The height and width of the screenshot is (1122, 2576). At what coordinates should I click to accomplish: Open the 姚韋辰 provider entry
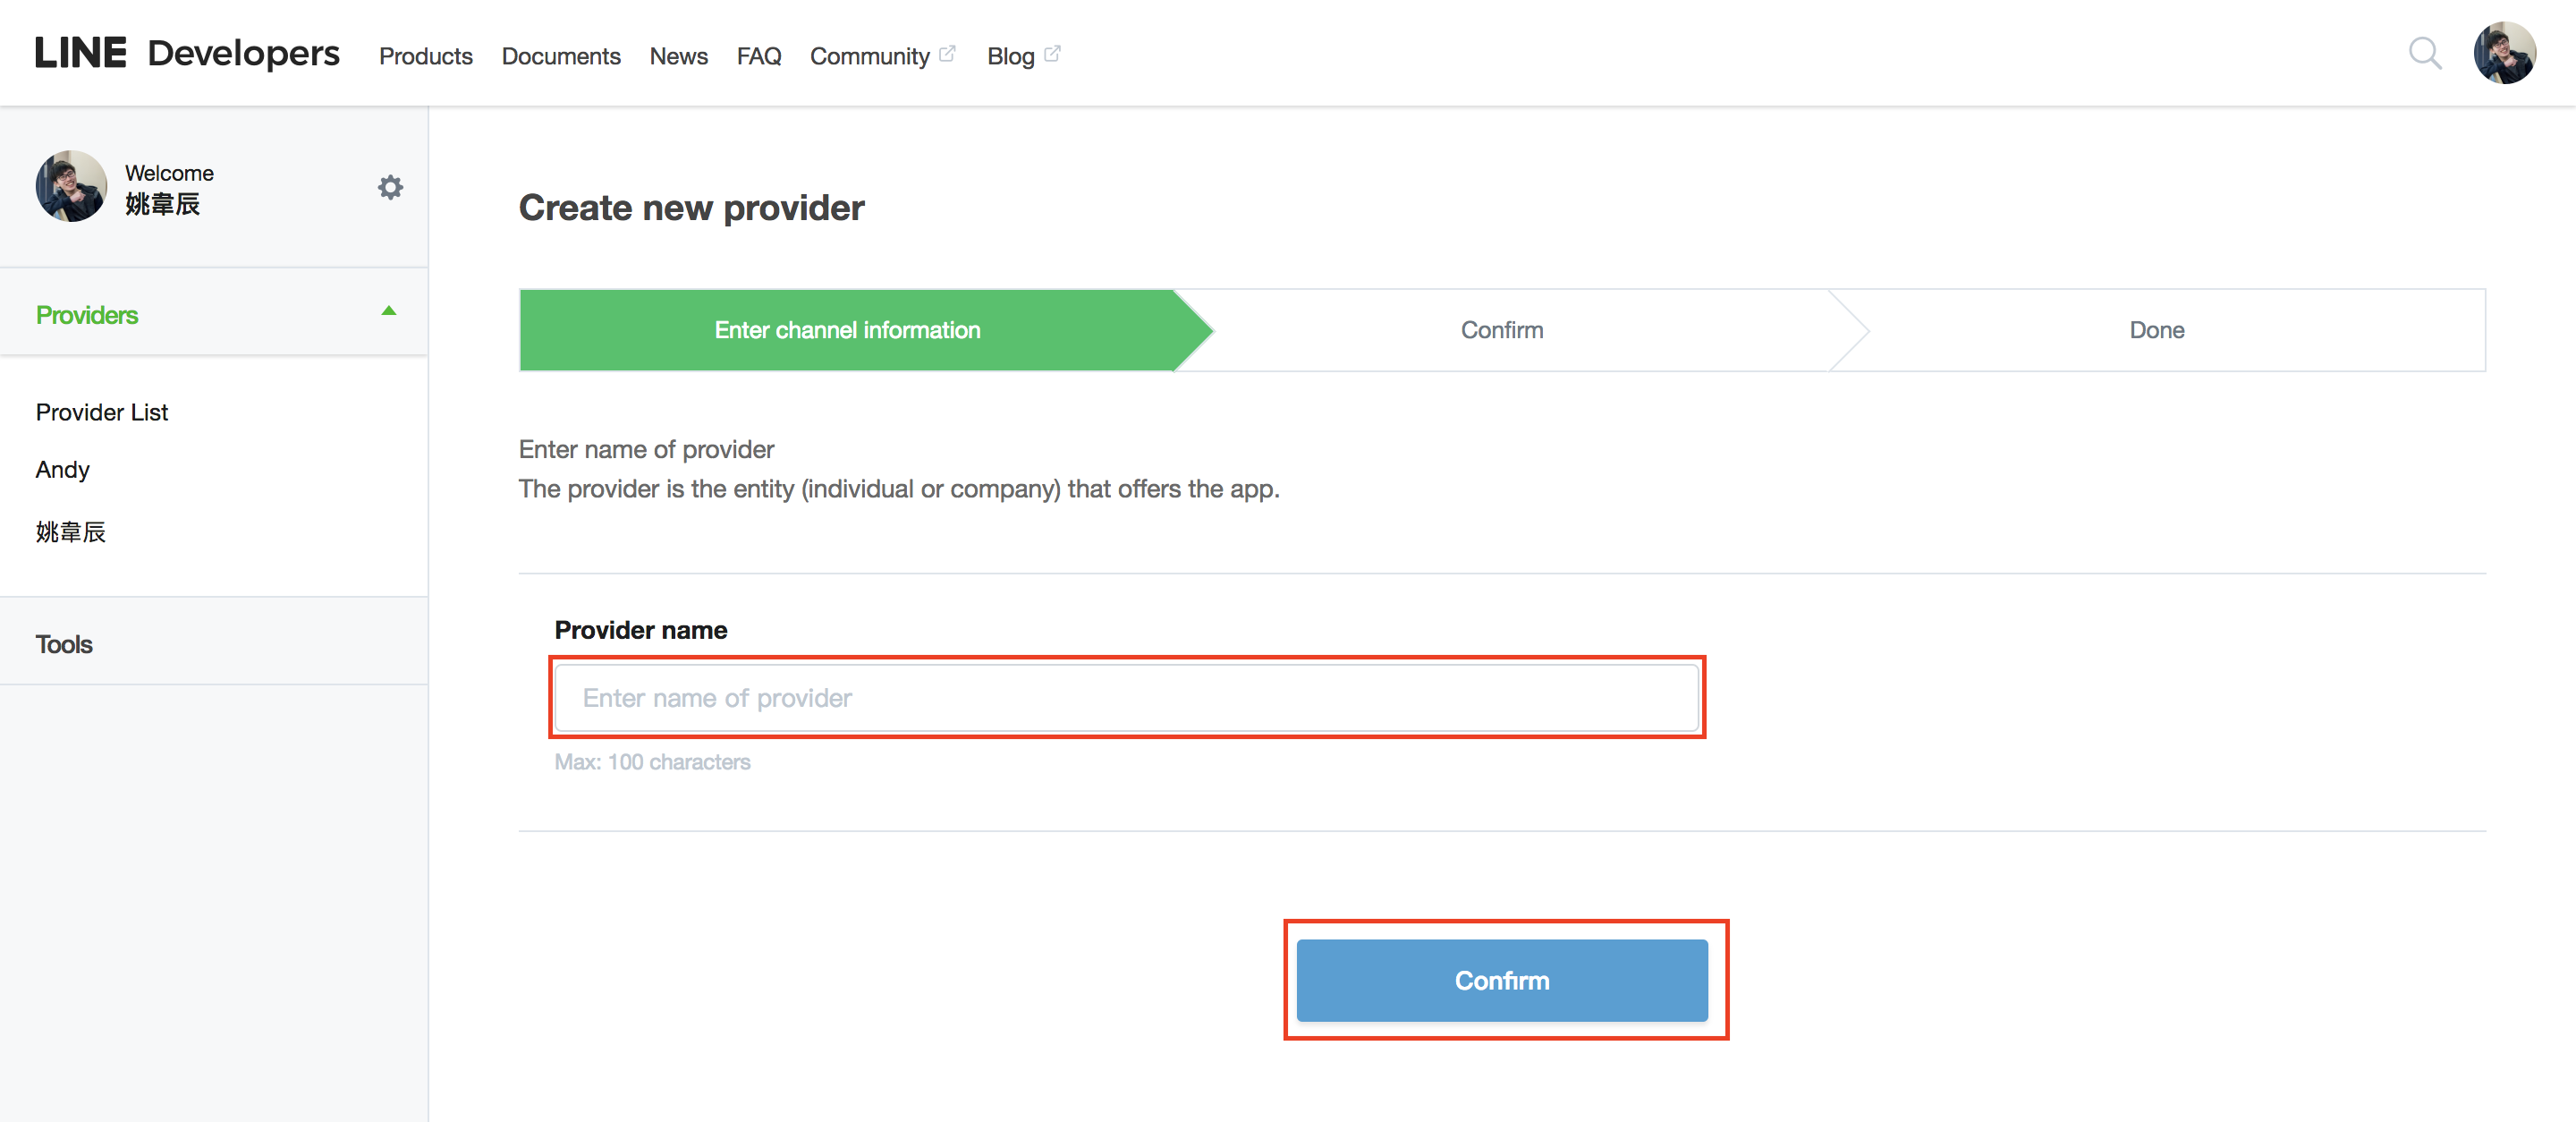pos(71,532)
